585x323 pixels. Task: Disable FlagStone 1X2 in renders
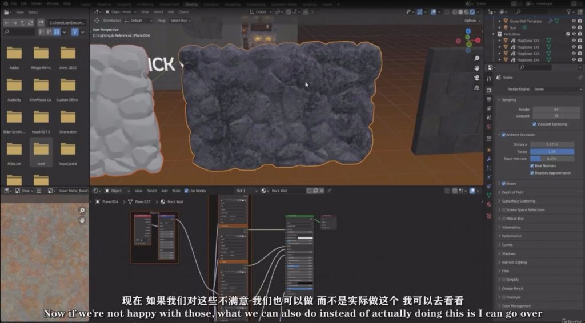click(580, 47)
